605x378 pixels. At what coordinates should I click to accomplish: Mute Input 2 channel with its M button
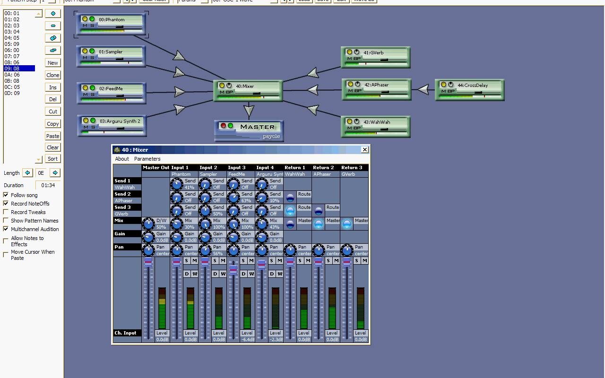(223, 261)
